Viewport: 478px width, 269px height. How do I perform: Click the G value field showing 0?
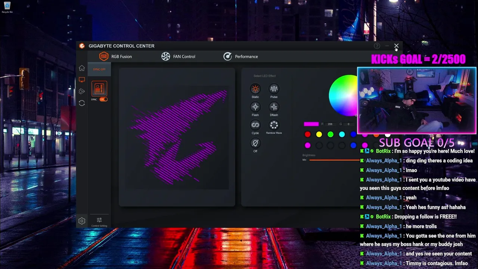348,124
